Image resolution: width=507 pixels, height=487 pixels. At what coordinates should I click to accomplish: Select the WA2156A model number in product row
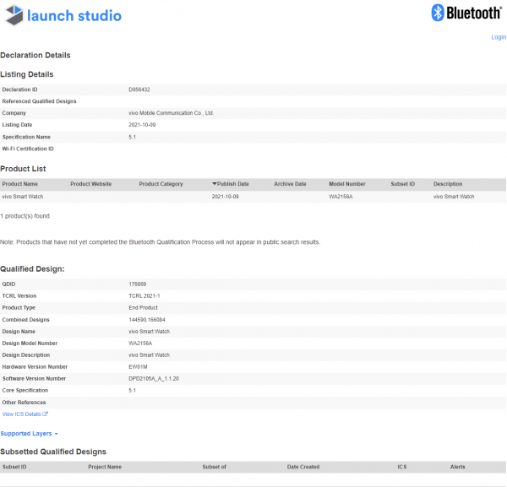[341, 197]
